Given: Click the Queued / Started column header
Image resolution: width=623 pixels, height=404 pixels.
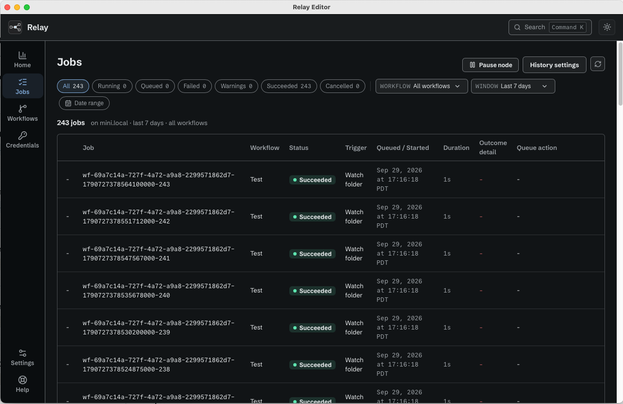Looking at the screenshot, I should click(x=403, y=147).
